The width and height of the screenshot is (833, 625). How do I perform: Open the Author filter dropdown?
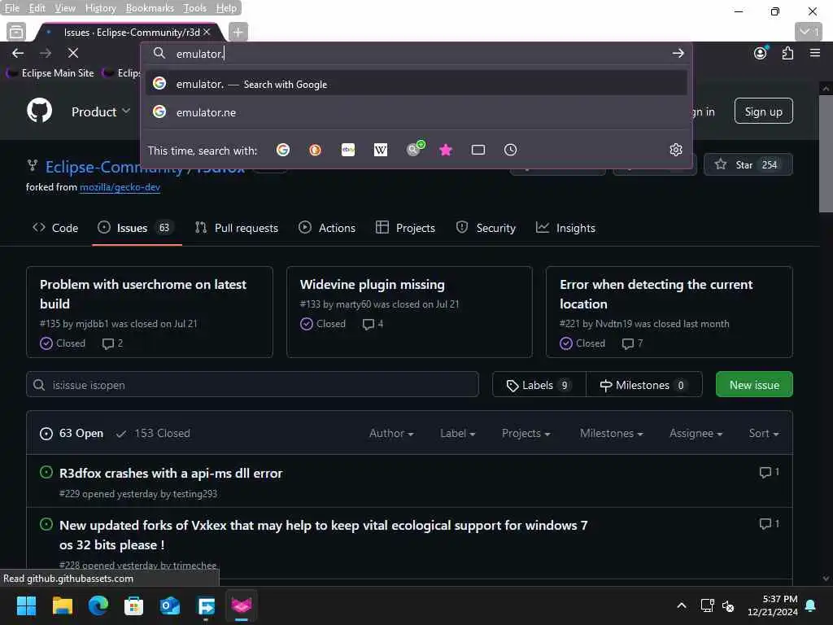[x=391, y=433]
